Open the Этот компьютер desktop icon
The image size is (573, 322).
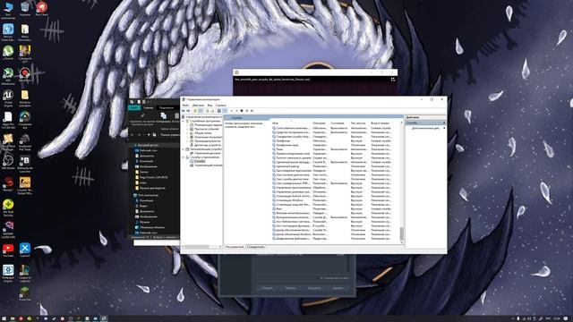click(8, 10)
